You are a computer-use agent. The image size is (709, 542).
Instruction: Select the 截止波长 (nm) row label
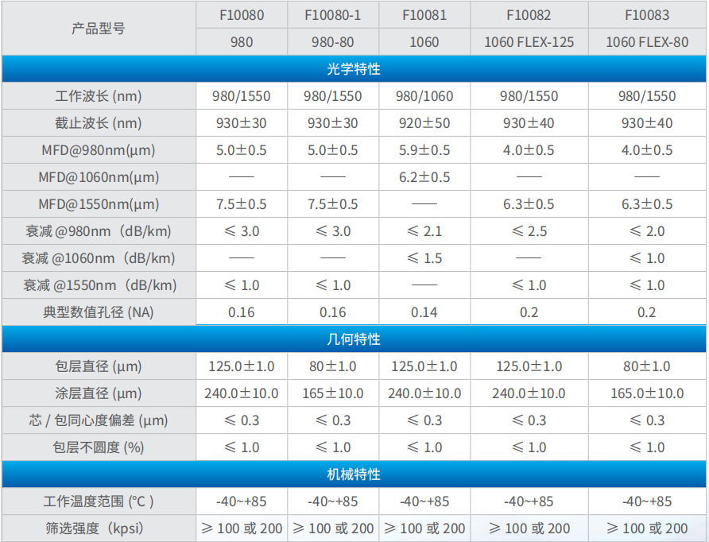pos(99,123)
